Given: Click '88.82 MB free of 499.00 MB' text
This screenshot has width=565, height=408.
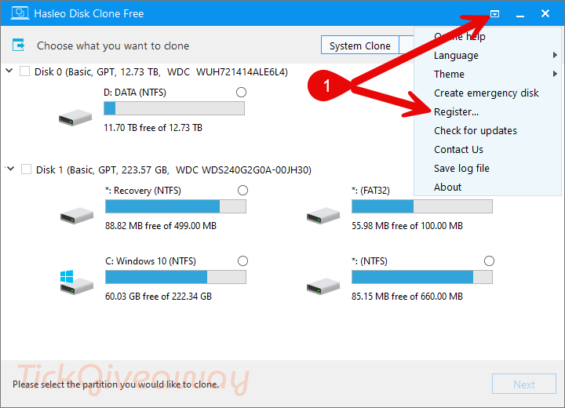Looking at the screenshot, I should (x=161, y=226).
